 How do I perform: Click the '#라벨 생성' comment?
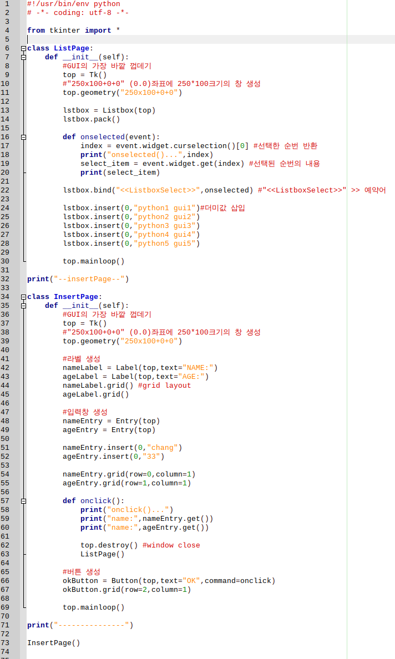[x=82, y=359]
